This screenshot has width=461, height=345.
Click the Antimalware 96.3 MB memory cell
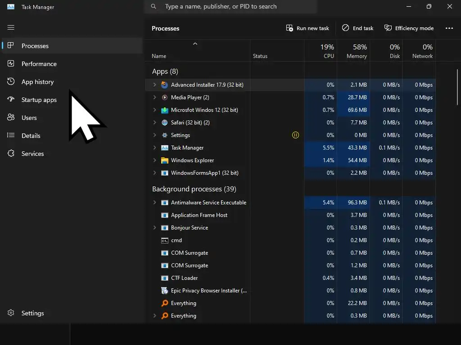point(353,203)
